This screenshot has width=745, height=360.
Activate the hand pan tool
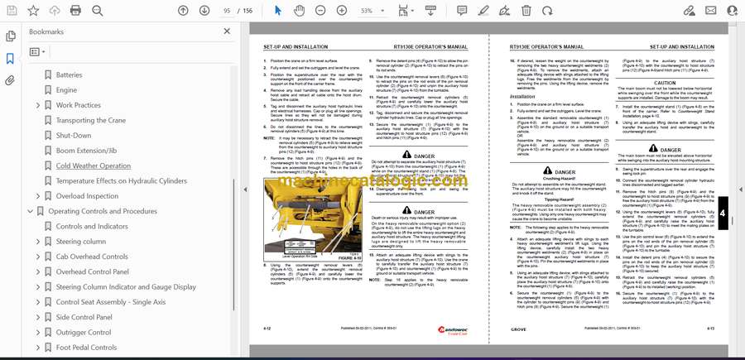click(299, 11)
